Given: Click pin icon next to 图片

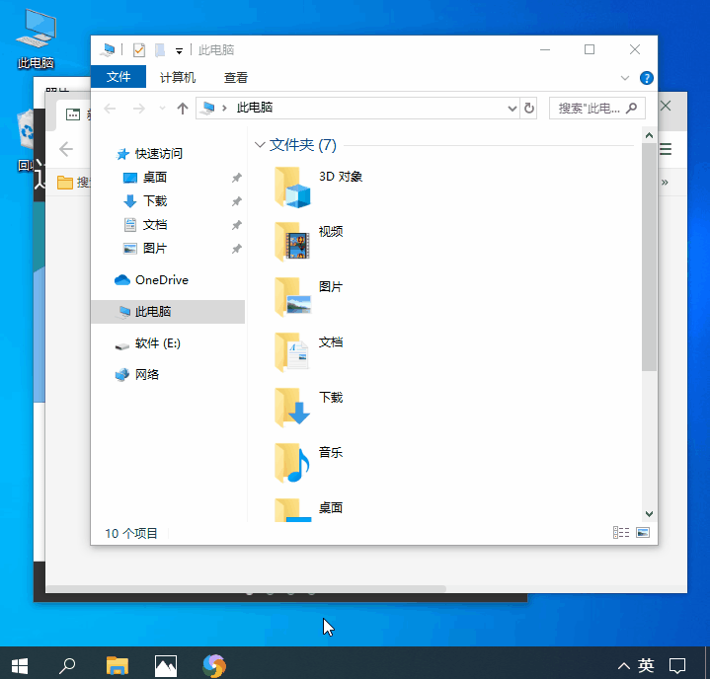Looking at the screenshot, I should coord(236,249).
